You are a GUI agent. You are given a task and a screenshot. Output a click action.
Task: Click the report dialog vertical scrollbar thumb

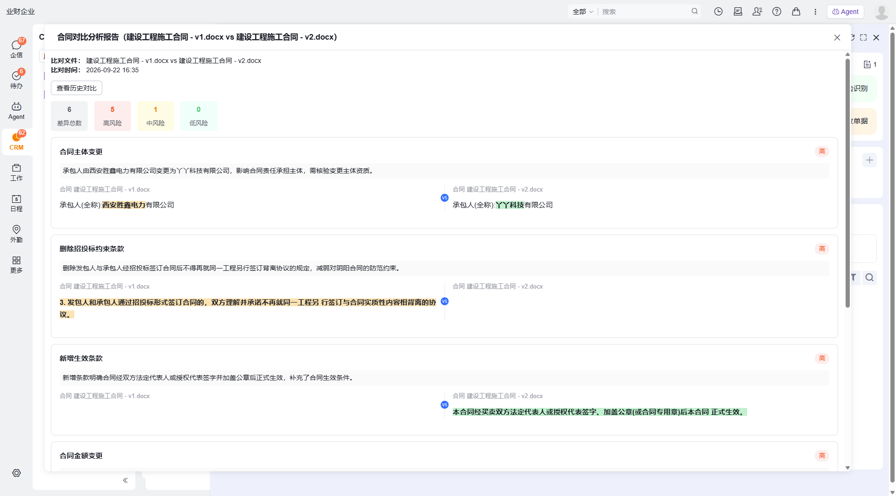tap(847, 183)
